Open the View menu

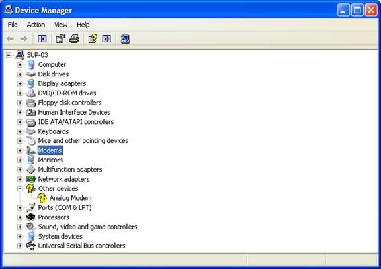61,25
